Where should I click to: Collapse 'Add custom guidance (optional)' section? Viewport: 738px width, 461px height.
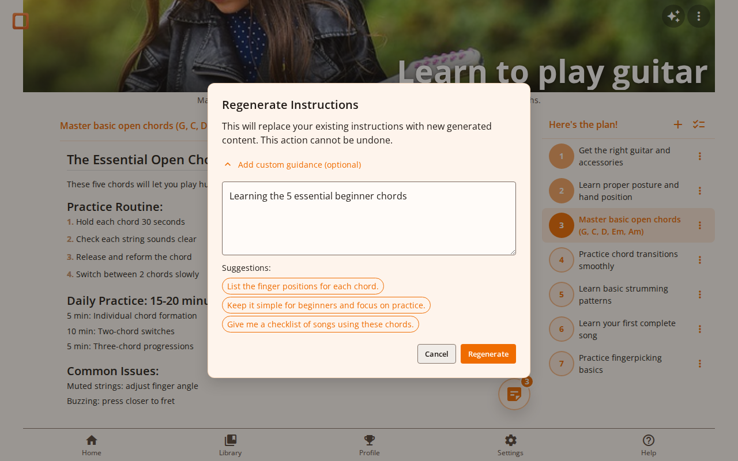pos(292,165)
